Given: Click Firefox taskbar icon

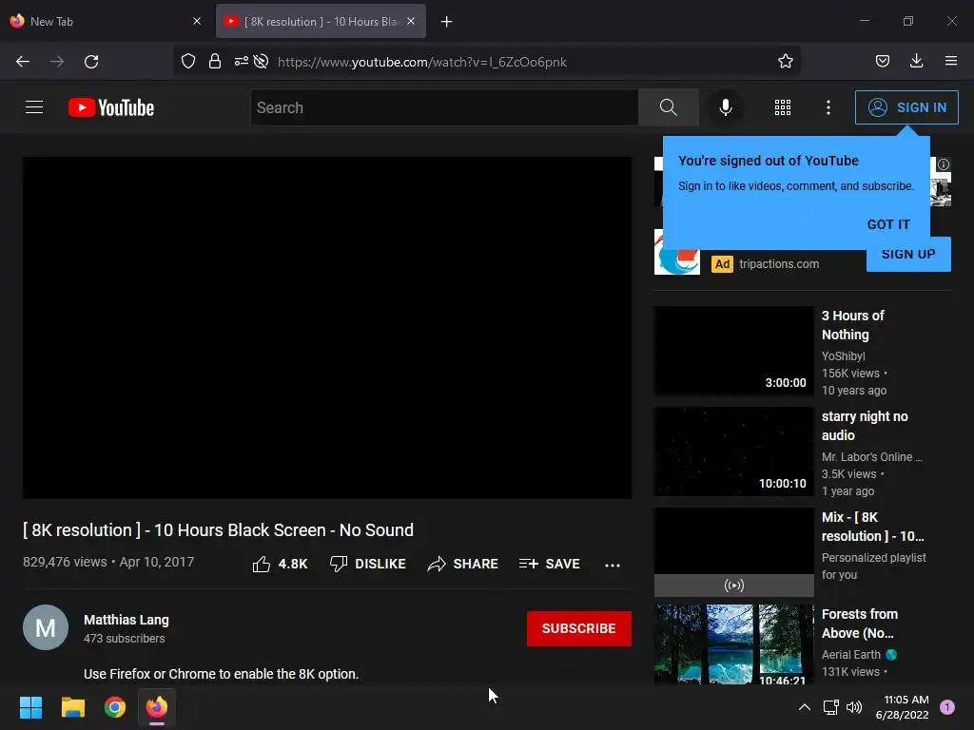Looking at the screenshot, I should coord(157,707).
